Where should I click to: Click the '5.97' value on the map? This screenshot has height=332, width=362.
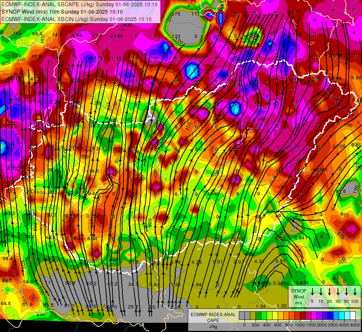154,284
